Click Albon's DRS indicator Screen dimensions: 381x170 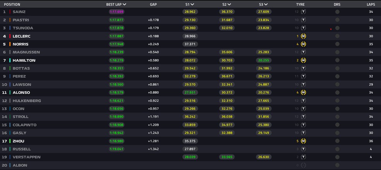[337, 165]
